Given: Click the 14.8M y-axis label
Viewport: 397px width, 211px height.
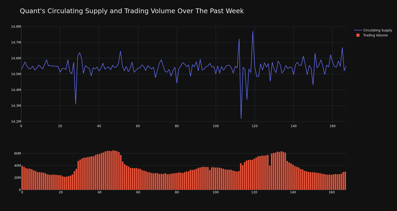Looking at the screenshot, I should (x=16, y=27).
